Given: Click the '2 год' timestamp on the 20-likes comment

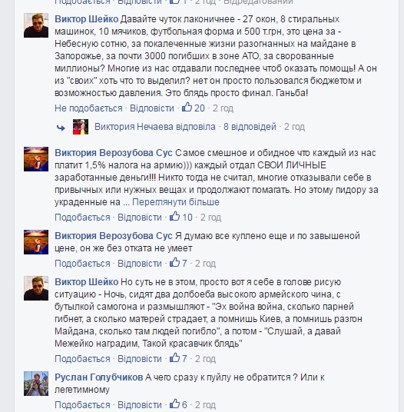Looking at the screenshot, I should [223, 108].
